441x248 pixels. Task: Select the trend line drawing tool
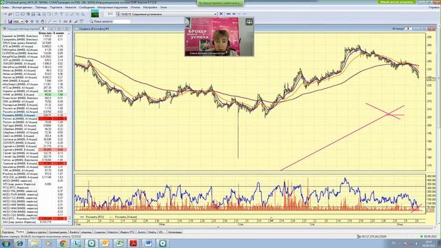tap(50, 21)
